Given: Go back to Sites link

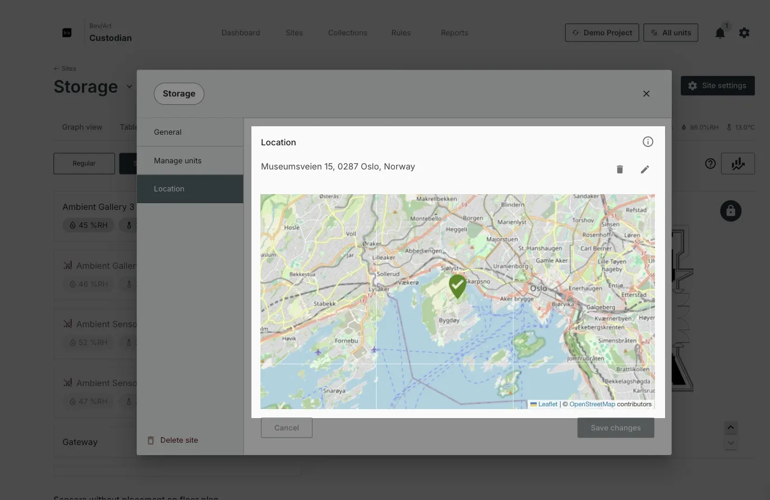Looking at the screenshot, I should click(65, 68).
